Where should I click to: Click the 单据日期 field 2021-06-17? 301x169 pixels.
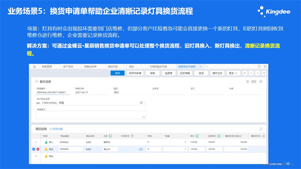click(91, 92)
